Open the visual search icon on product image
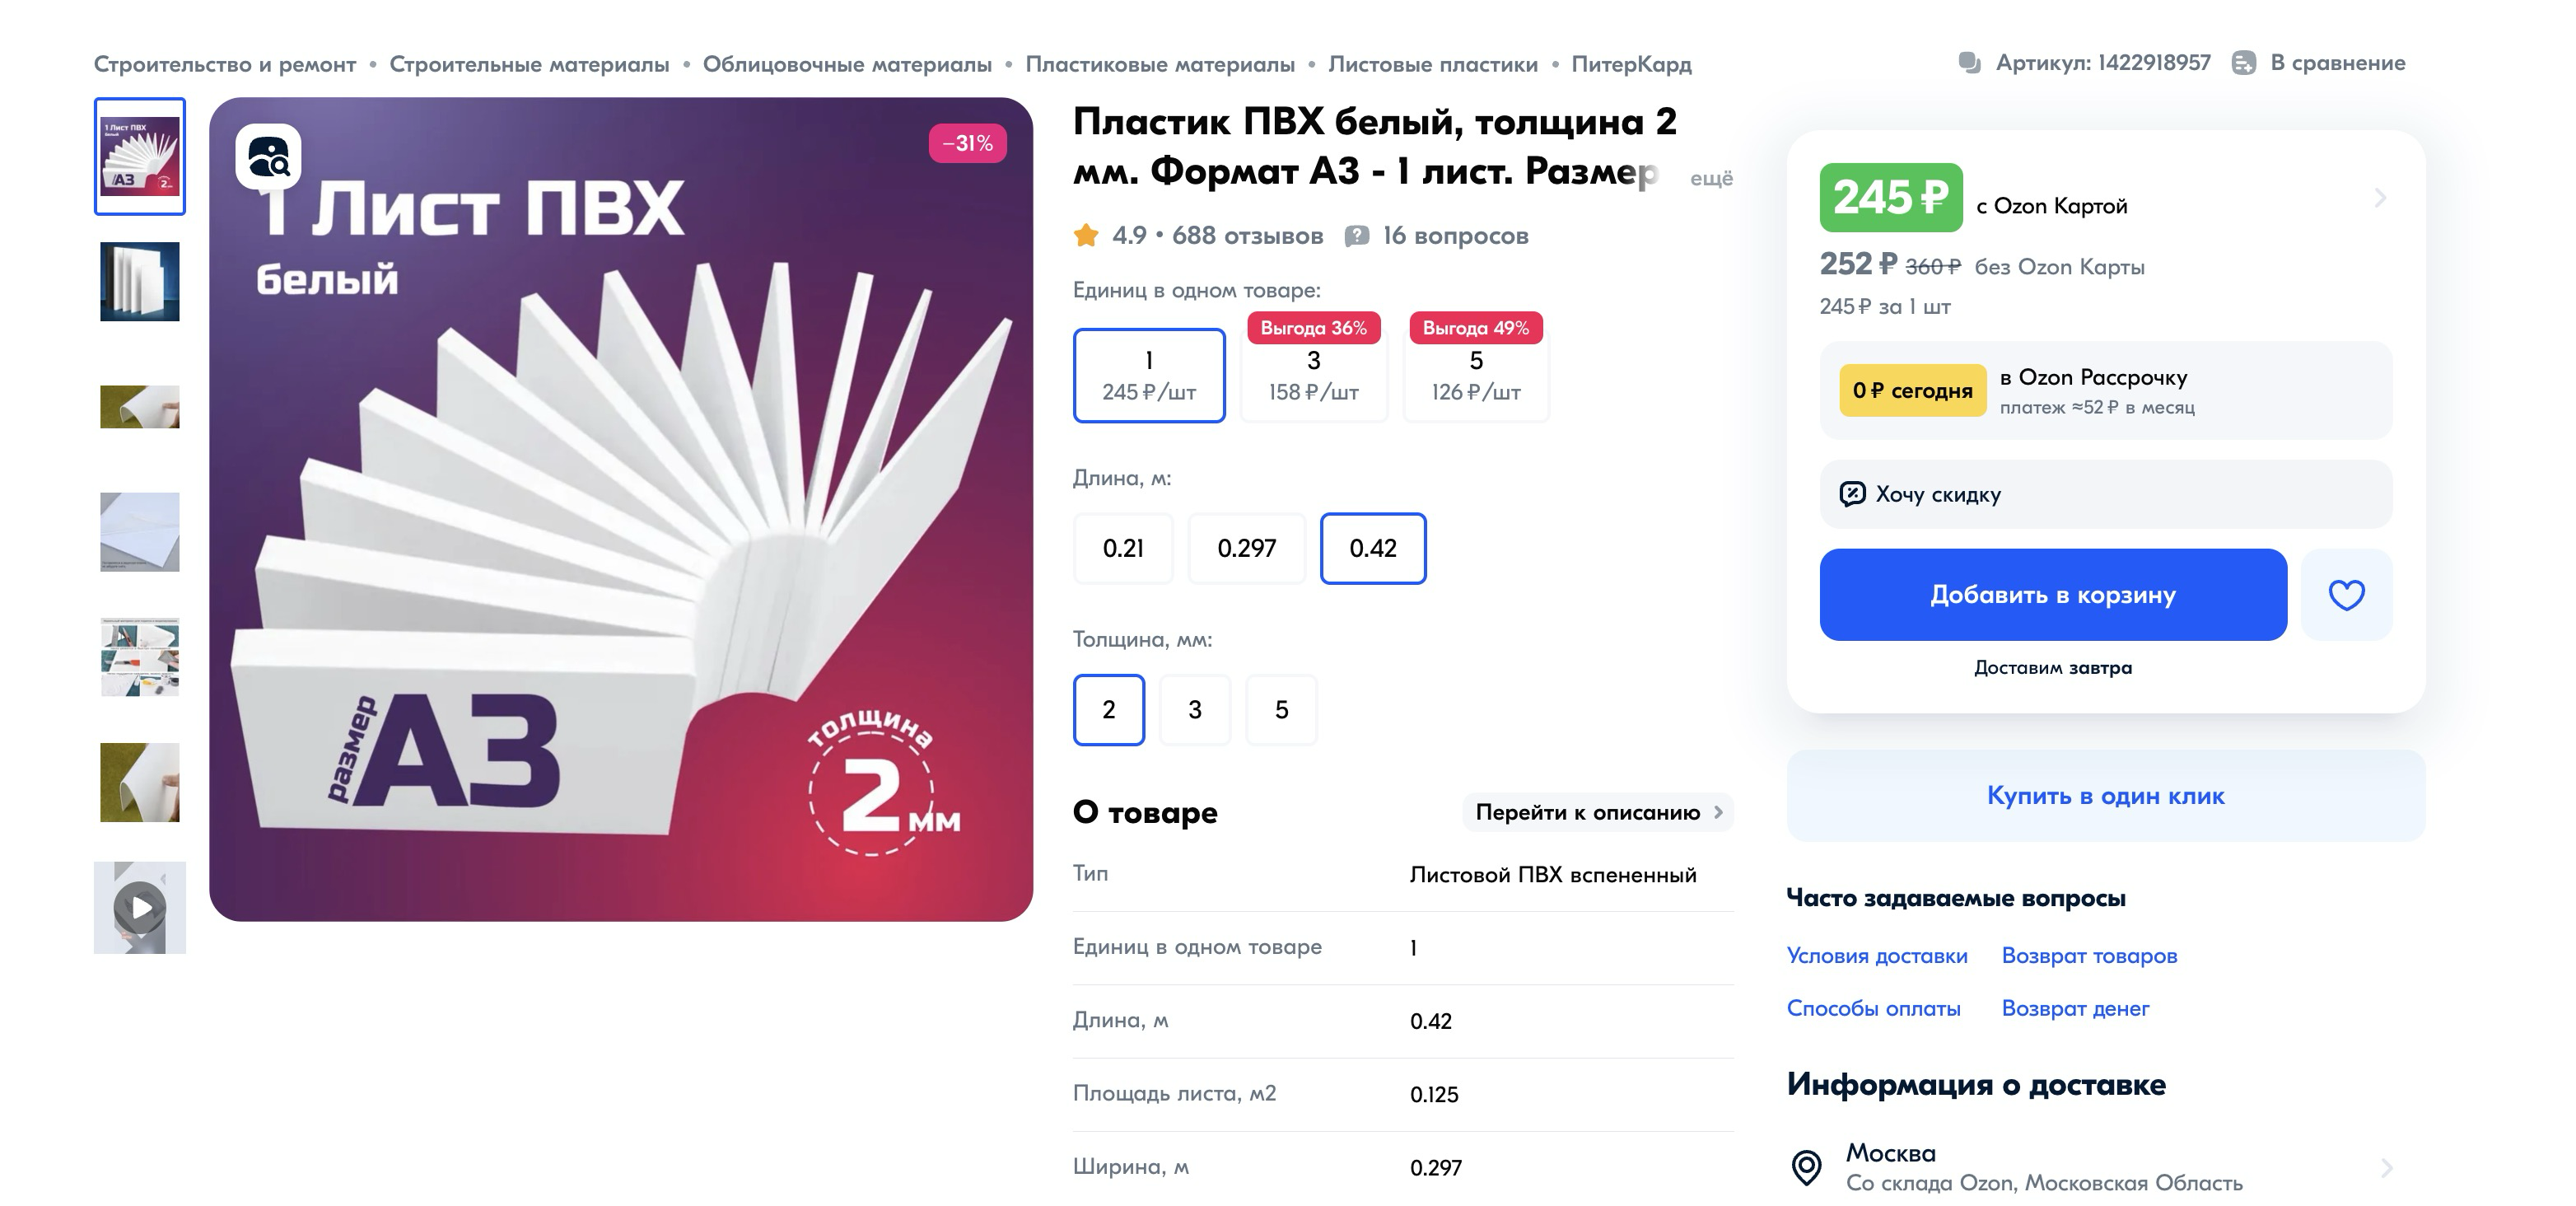The width and height of the screenshot is (2576, 1206). click(x=268, y=156)
